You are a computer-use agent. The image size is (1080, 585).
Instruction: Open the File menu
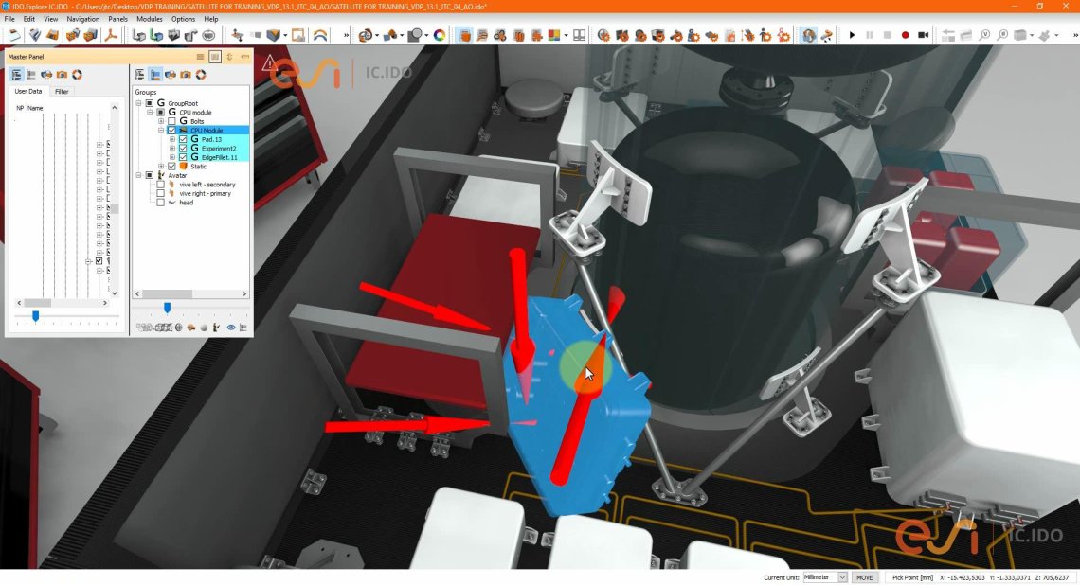pos(9,19)
